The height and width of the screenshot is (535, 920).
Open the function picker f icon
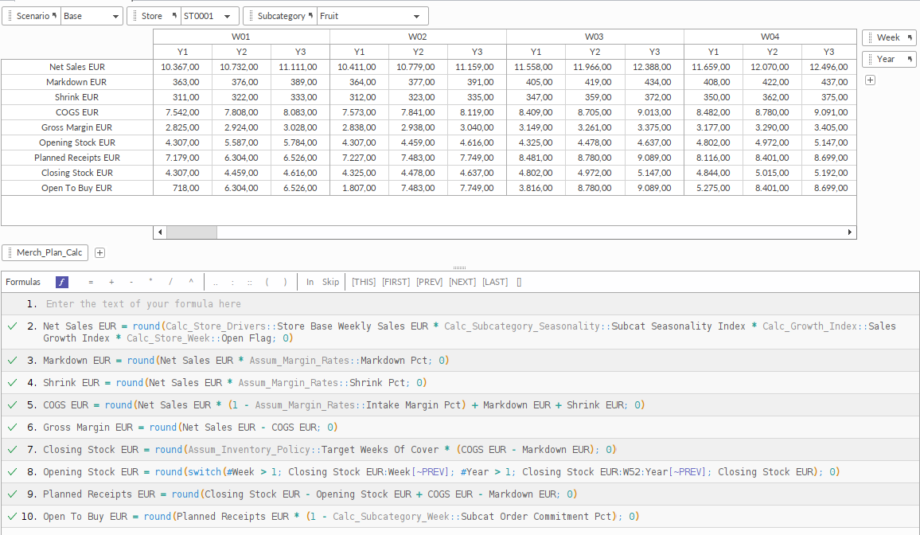click(x=61, y=282)
